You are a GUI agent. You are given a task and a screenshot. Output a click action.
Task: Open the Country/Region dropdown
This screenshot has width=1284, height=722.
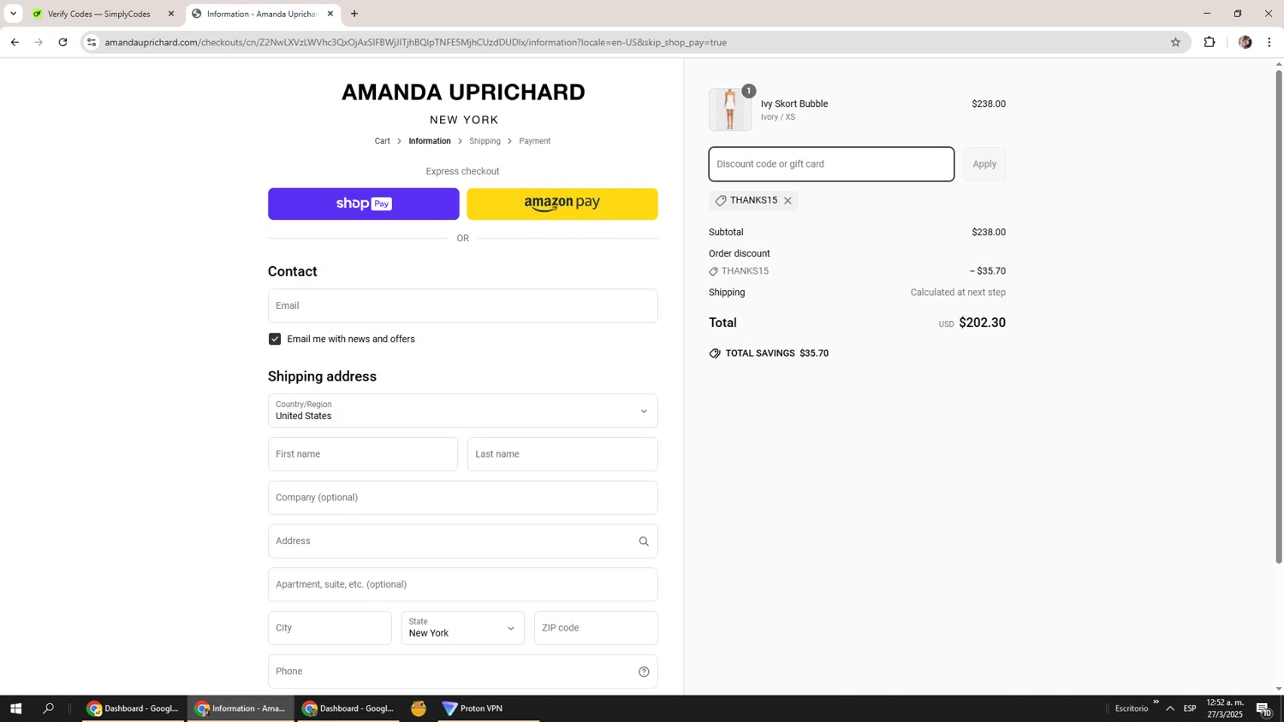[x=463, y=411]
